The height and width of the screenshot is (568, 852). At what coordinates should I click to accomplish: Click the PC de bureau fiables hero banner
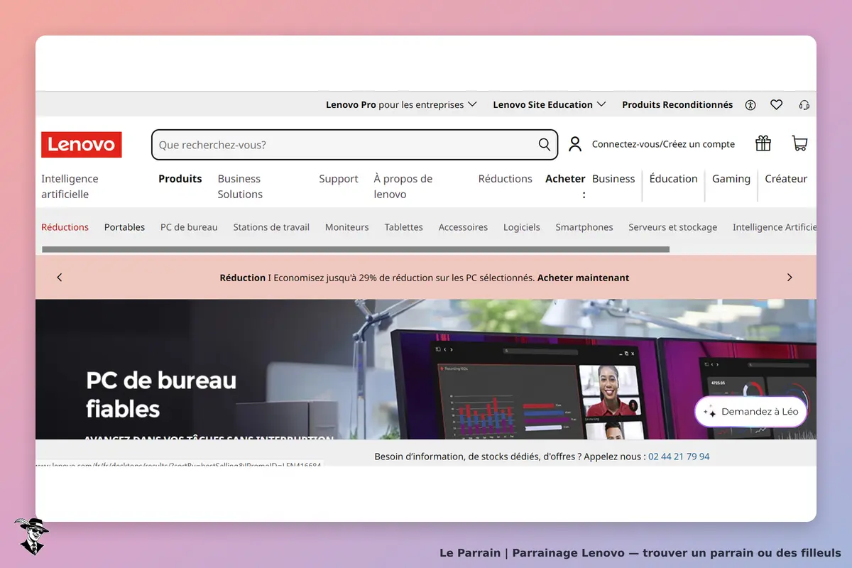[x=426, y=369]
